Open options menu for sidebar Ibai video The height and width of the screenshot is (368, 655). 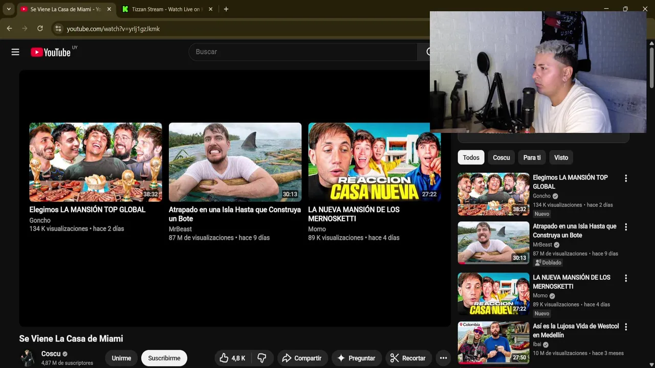click(625, 327)
